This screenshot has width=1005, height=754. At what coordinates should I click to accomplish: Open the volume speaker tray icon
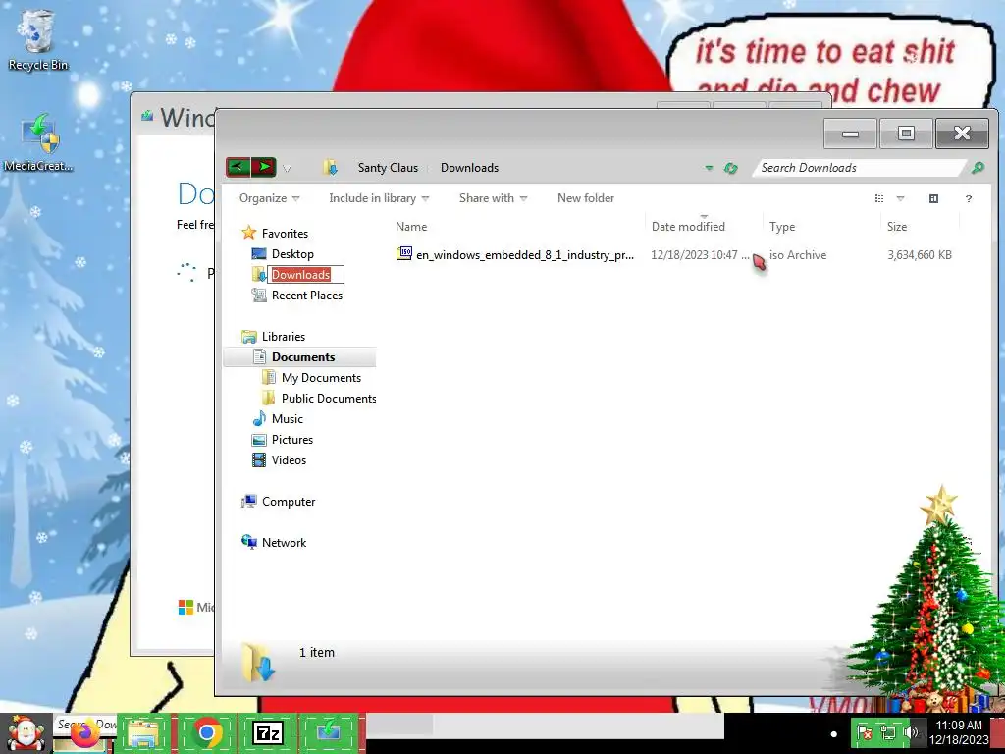tap(910, 732)
